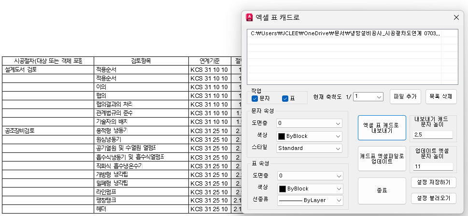The image size is (468, 216).
Task: Close the 엑셀 표 캐드로 dialog
Action: [x=456, y=17]
